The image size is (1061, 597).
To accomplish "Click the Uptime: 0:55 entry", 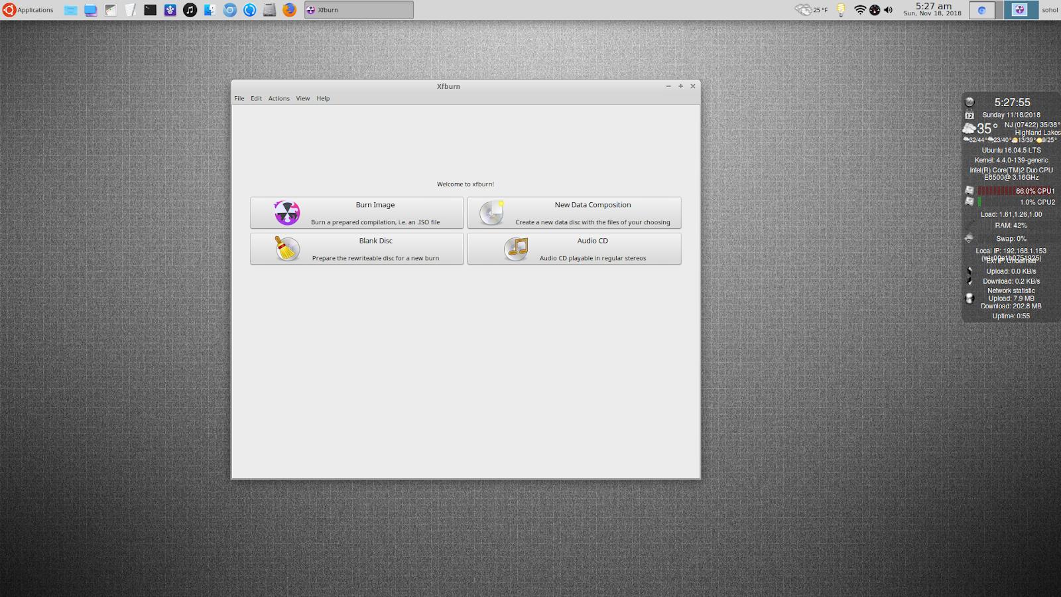I will pyautogui.click(x=1011, y=316).
